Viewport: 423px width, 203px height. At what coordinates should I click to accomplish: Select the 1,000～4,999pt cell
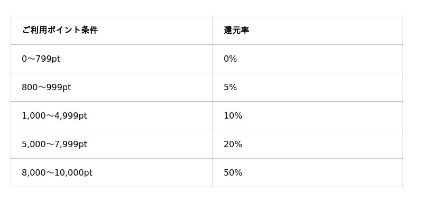point(112,116)
